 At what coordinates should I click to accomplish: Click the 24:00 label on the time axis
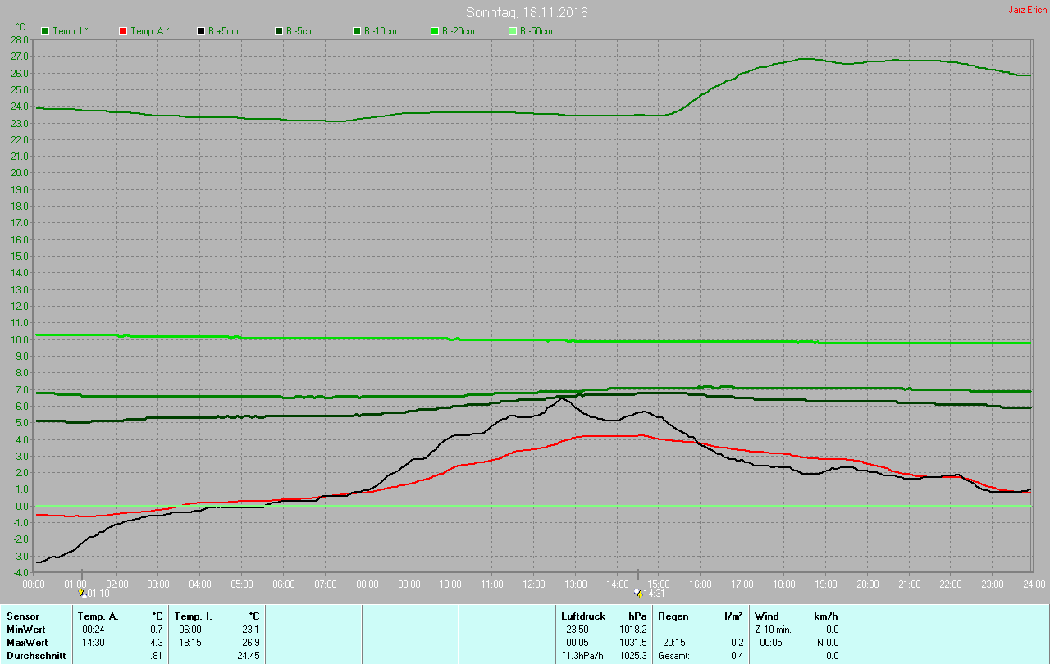click(1034, 584)
